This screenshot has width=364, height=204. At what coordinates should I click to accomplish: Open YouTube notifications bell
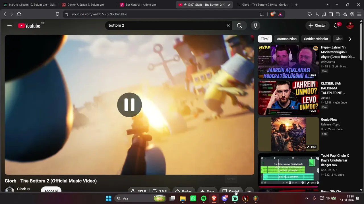336,25
